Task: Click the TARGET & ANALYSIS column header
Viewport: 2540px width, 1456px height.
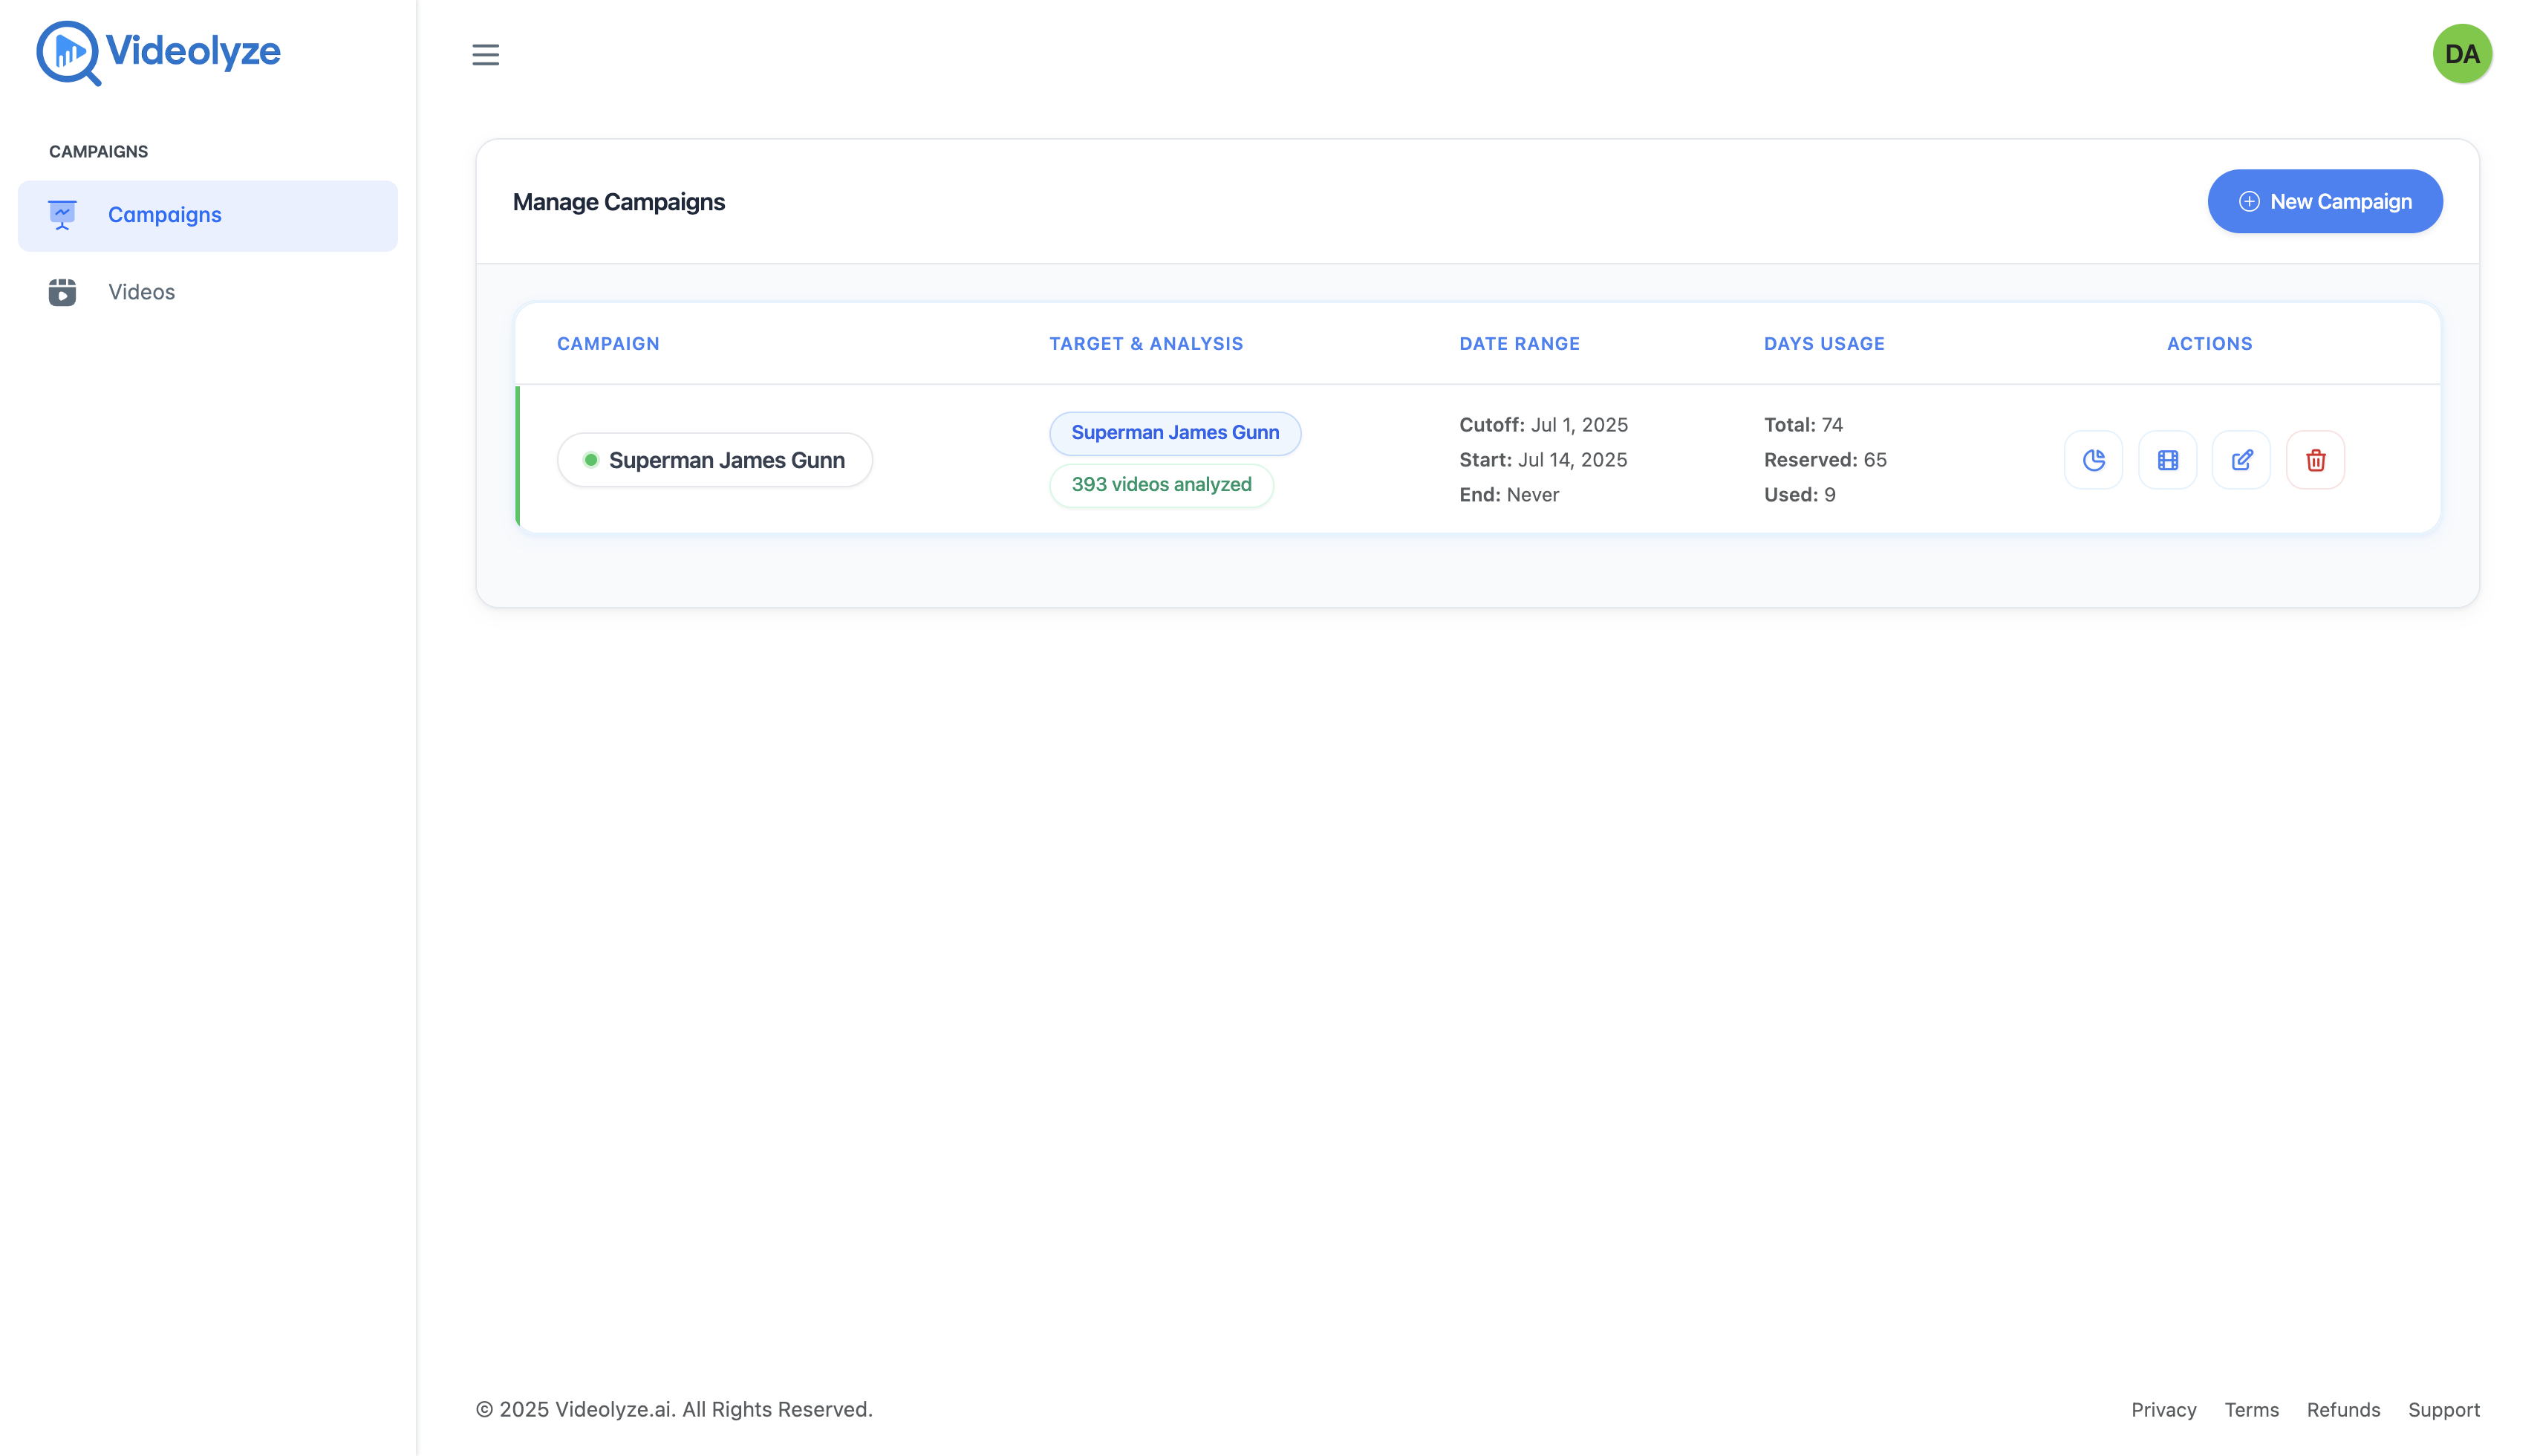Action: pos(1145,344)
